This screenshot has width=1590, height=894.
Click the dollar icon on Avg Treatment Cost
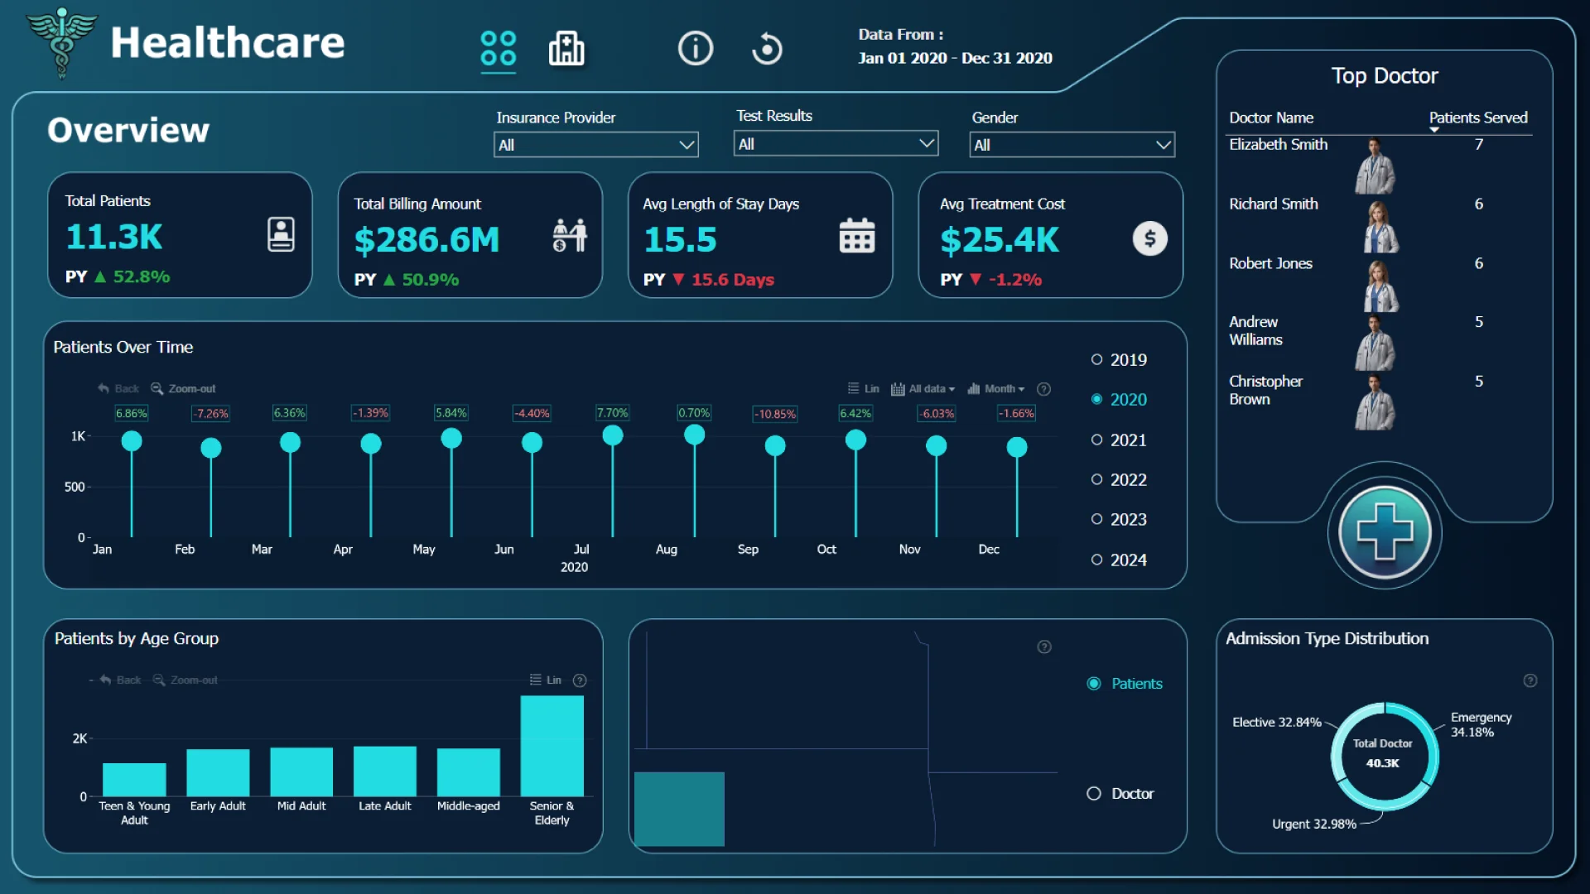tap(1149, 239)
